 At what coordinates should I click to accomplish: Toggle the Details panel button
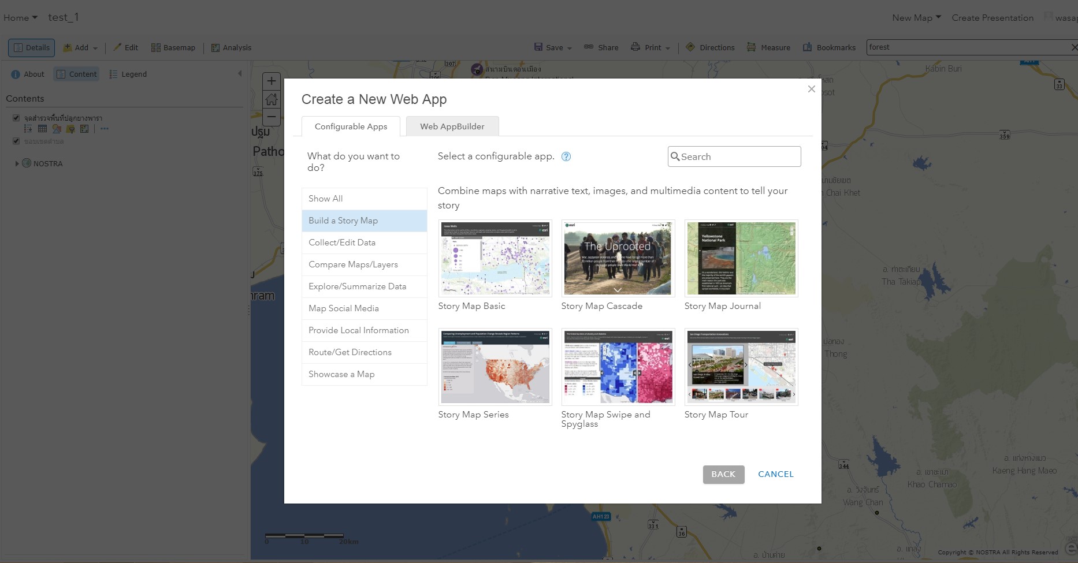(32, 48)
